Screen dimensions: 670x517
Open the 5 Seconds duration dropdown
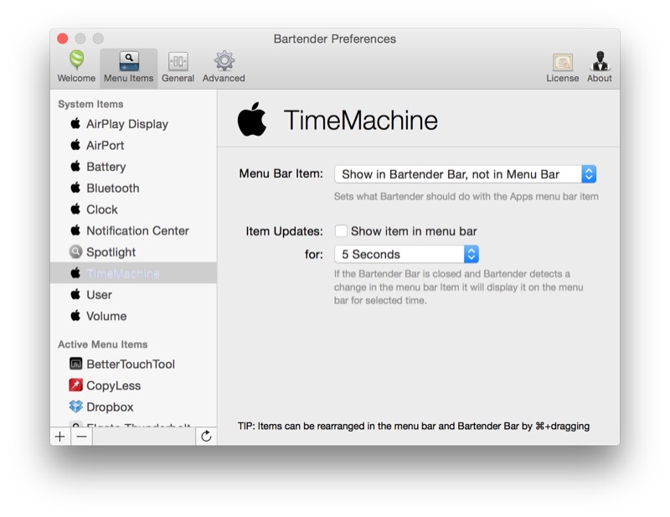[x=406, y=254]
